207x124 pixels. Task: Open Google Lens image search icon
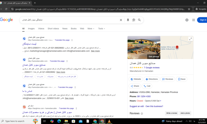133,20
